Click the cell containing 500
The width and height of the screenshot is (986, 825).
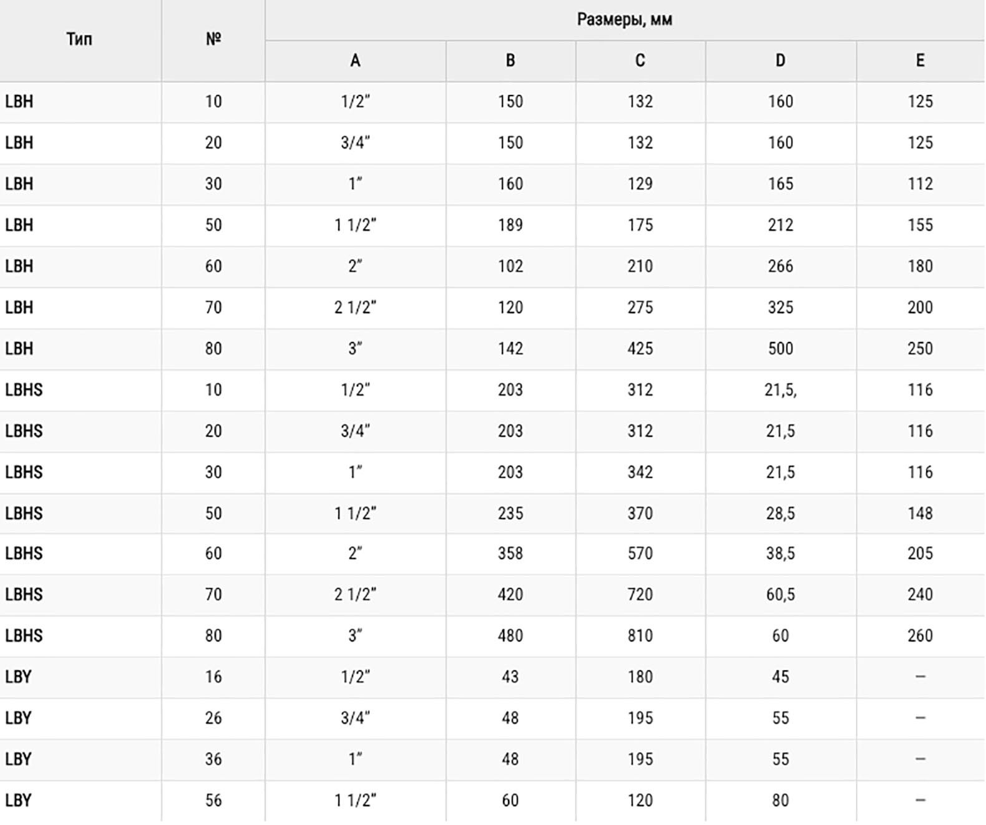point(780,348)
